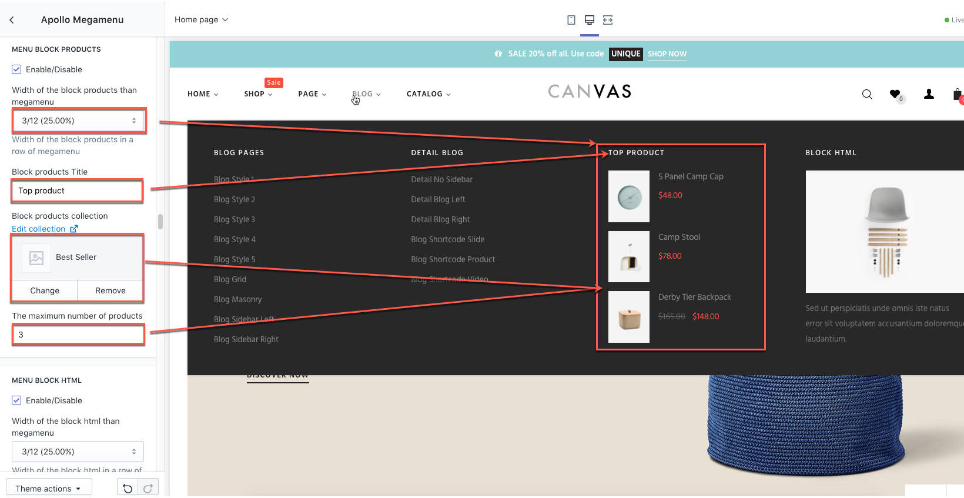Click the Camp Stool product title

coord(680,237)
